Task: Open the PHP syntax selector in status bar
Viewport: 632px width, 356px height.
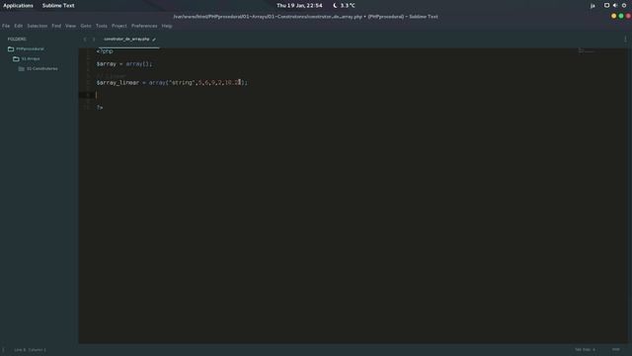Action: [x=615, y=349]
